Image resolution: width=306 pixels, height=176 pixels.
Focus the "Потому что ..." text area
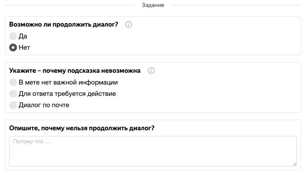pos(153,151)
